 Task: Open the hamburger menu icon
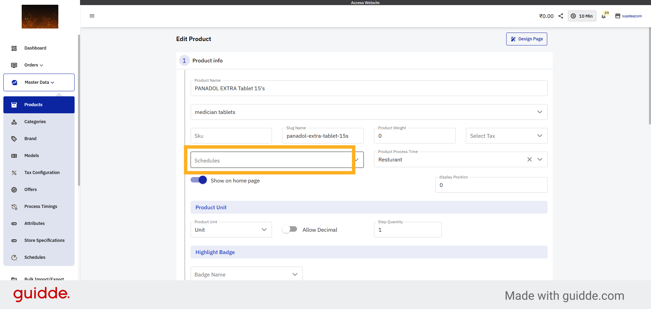92,16
